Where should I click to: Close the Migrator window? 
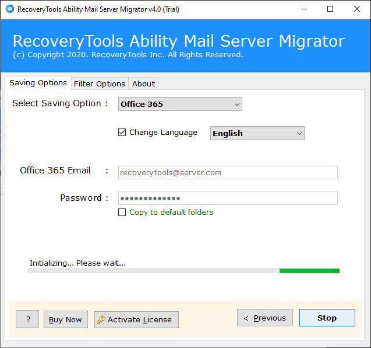point(357,9)
